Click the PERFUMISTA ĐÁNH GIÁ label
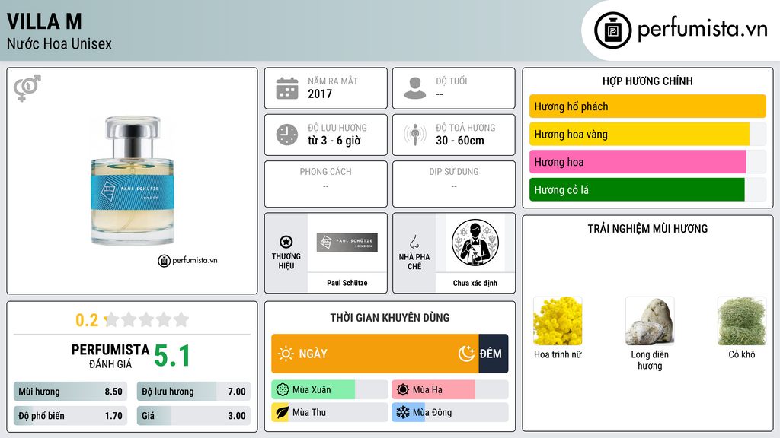Screen dimensions: 780x438 110,356
